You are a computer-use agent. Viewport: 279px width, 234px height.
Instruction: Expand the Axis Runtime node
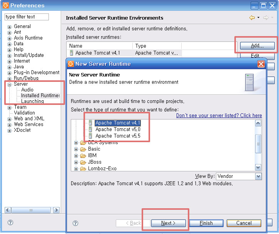[10, 38]
